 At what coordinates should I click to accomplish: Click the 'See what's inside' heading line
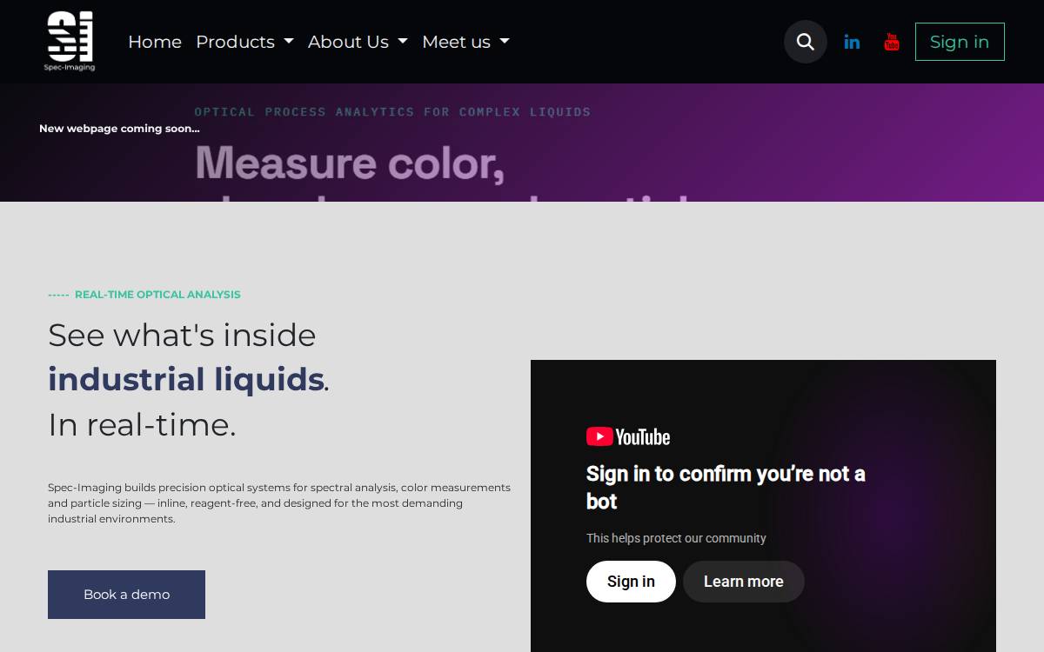[182, 335]
